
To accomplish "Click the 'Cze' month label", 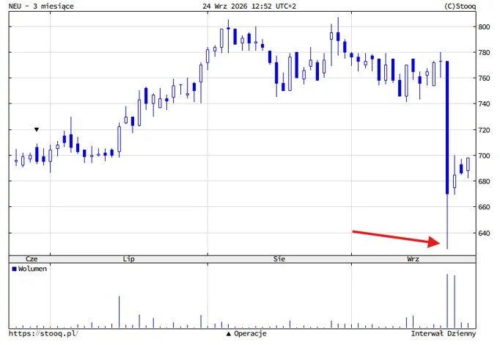I will pyautogui.click(x=32, y=259).
